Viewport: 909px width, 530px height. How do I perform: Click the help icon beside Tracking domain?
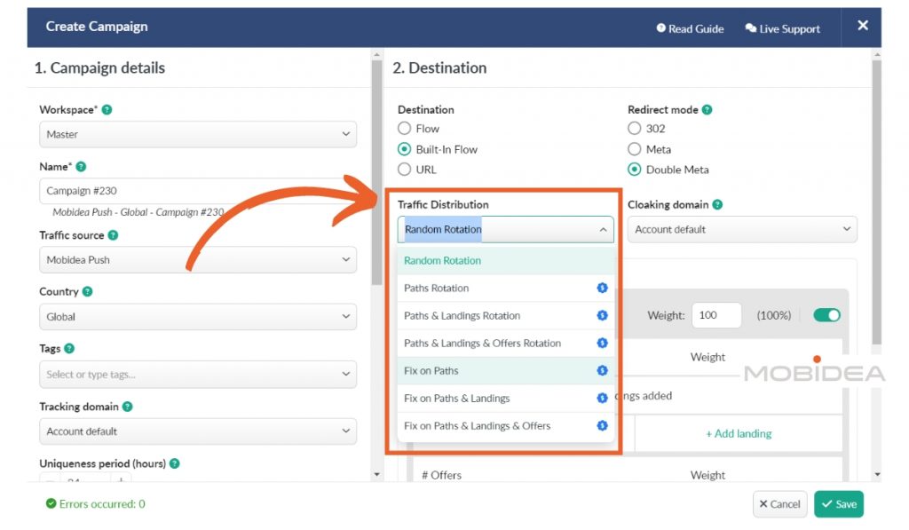[x=127, y=407]
